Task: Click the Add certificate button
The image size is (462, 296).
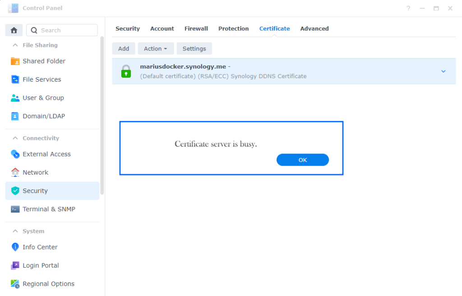Action: point(123,48)
